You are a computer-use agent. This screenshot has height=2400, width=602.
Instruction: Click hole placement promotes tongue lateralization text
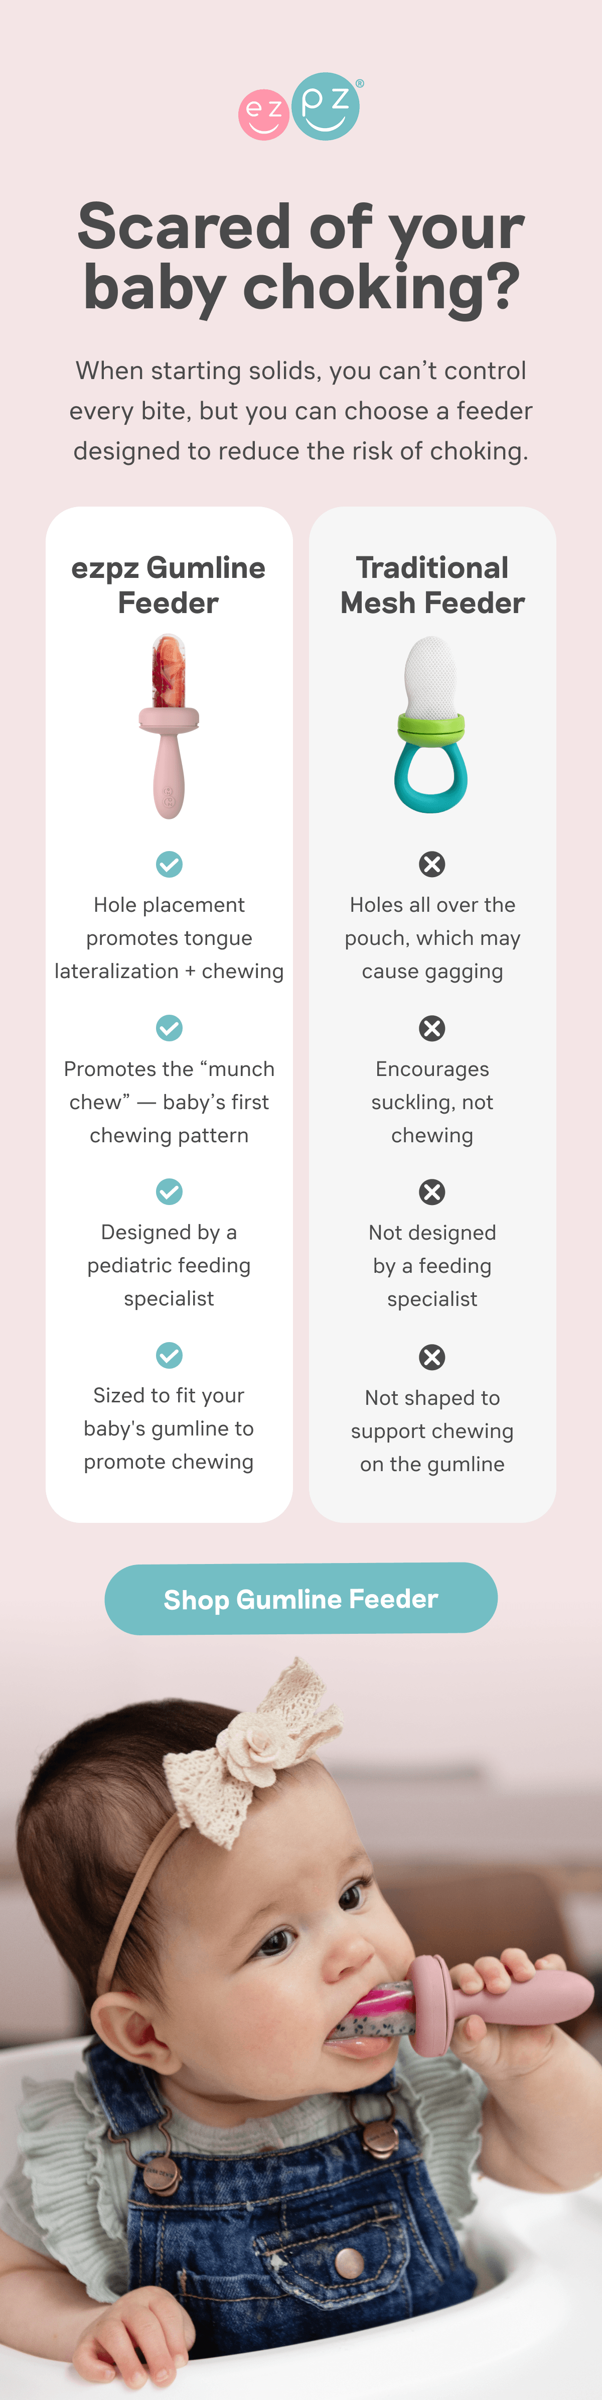pyautogui.click(x=170, y=937)
